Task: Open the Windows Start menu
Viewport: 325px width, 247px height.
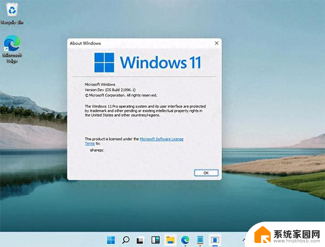Action: click(x=111, y=240)
